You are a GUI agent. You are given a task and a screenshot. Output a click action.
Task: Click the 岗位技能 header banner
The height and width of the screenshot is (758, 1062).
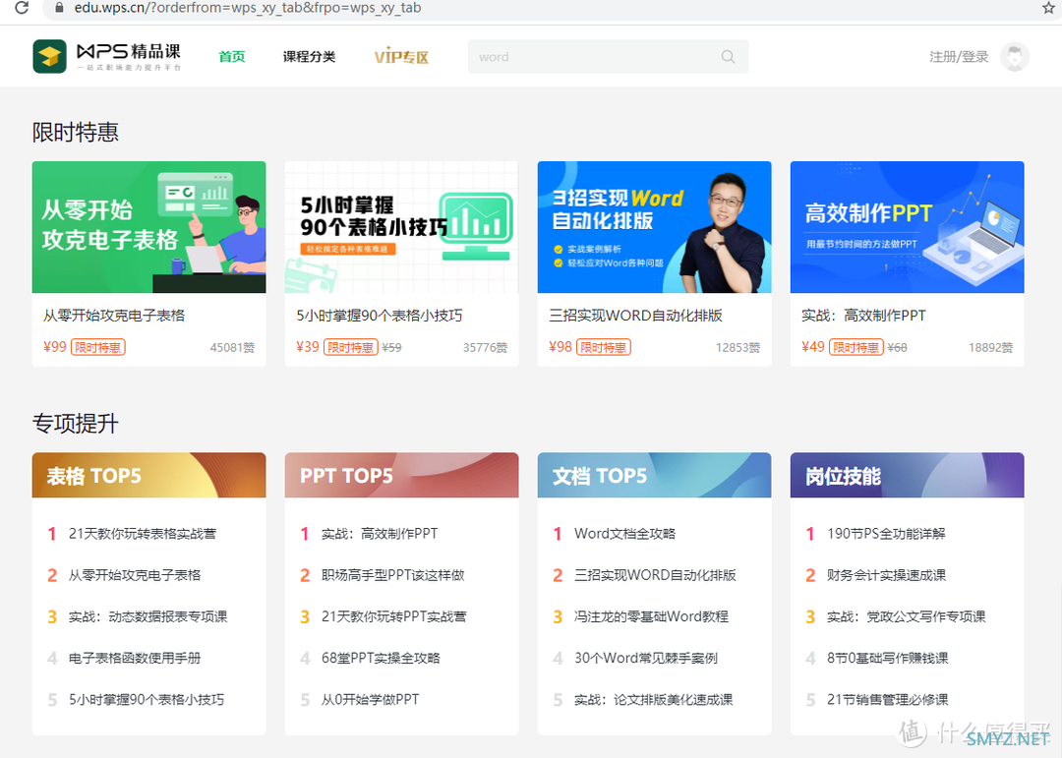tap(907, 475)
